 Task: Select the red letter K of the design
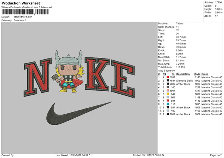97,74
